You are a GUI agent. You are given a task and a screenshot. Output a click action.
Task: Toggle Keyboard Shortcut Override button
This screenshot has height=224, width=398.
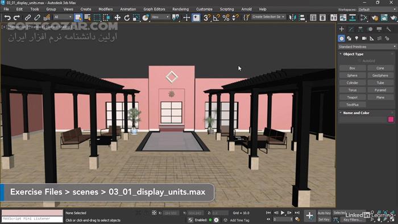[196, 18]
